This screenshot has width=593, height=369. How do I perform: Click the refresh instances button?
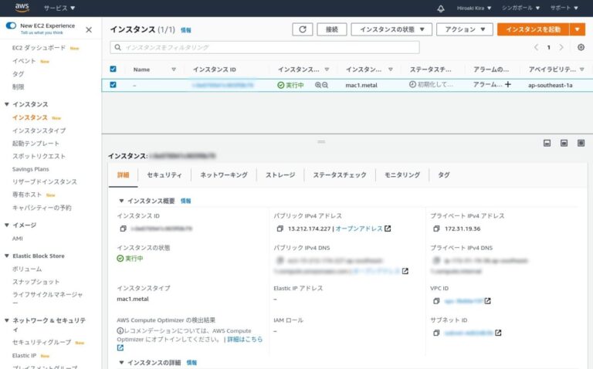303,29
